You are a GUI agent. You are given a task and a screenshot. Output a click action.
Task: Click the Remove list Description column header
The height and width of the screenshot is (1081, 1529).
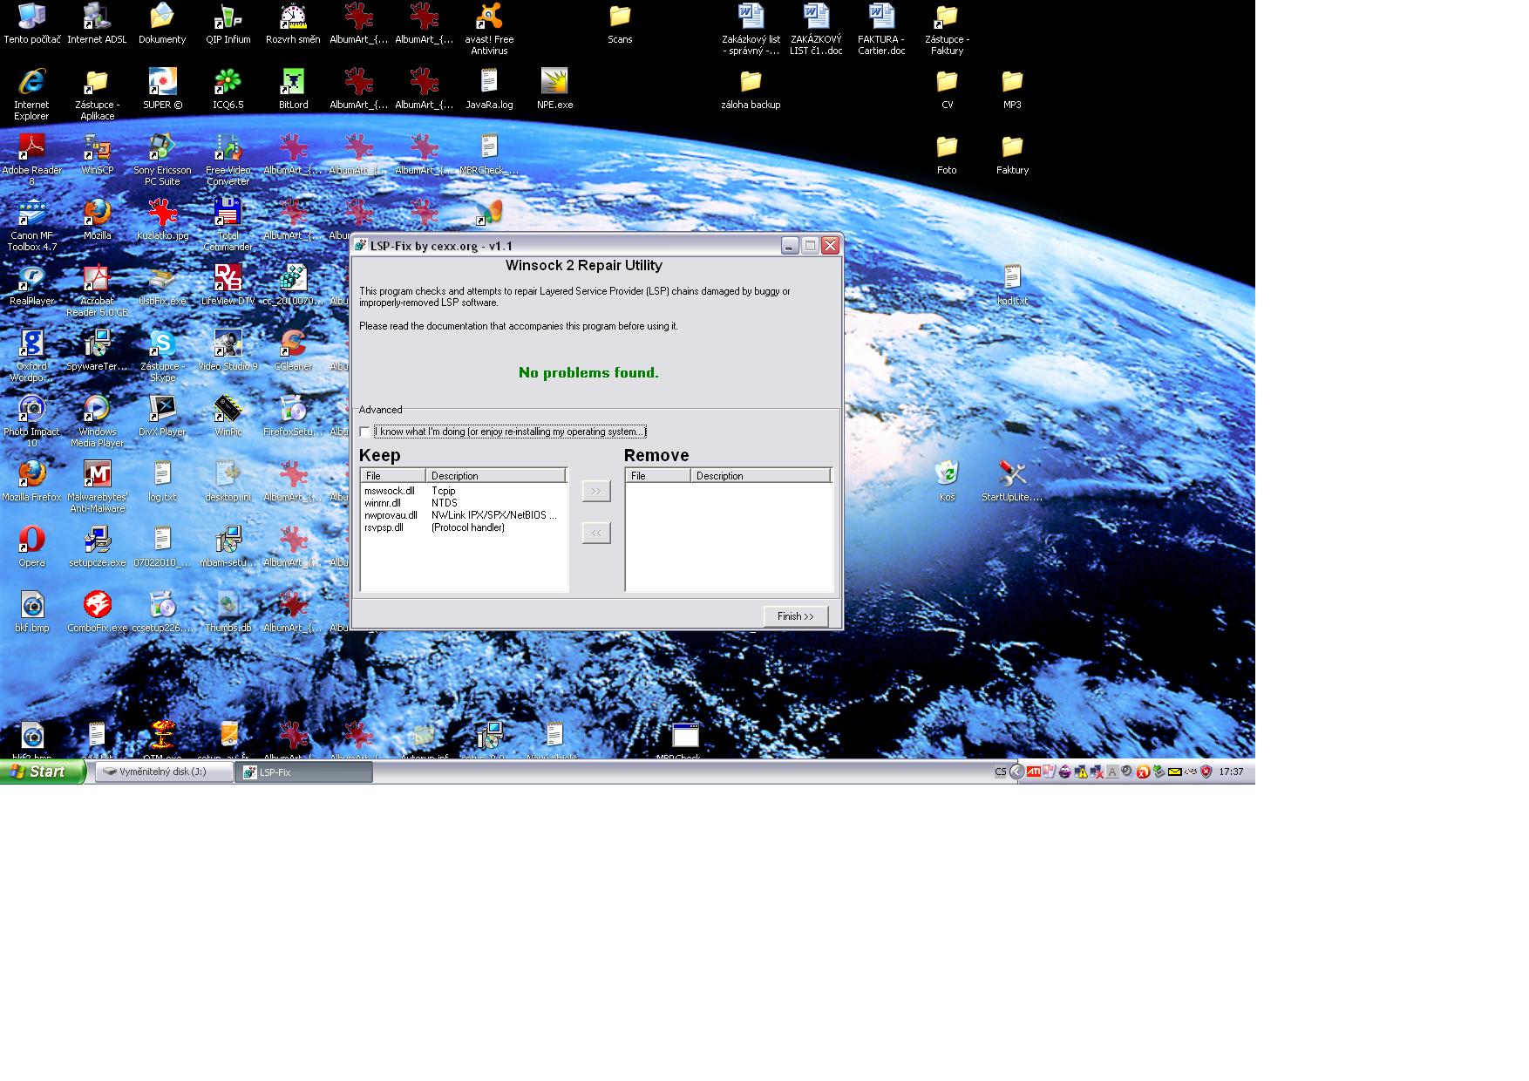[x=759, y=476]
